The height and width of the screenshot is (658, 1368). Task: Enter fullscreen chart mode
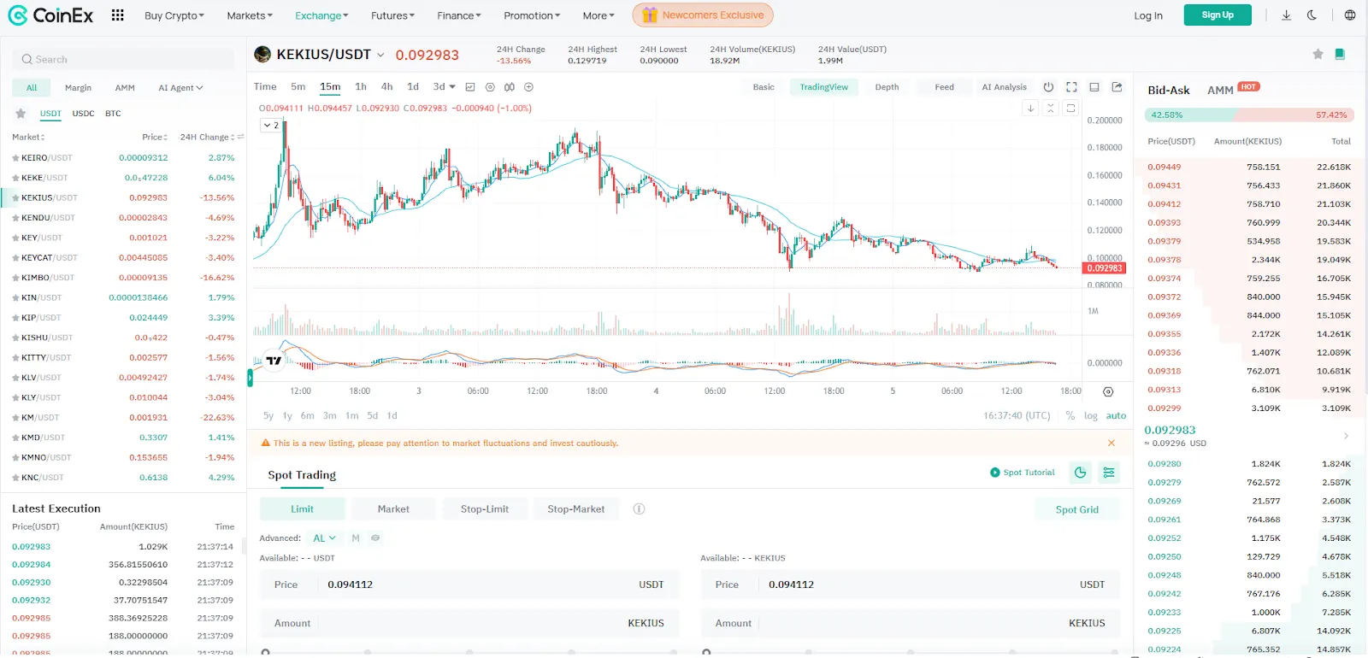tap(1071, 87)
